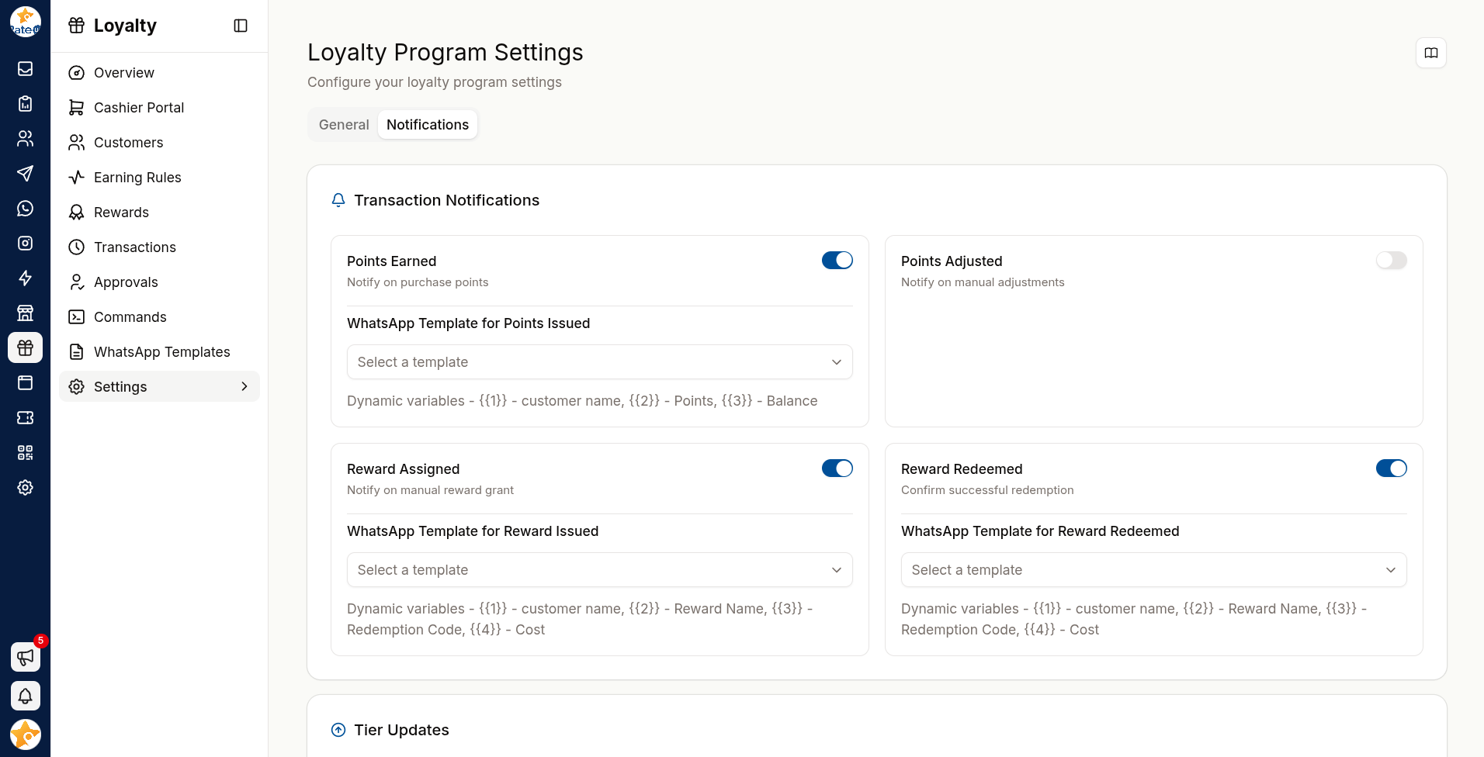
Task: Select the Notifications tab
Action: pyautogui.click(x=428, y=125)
